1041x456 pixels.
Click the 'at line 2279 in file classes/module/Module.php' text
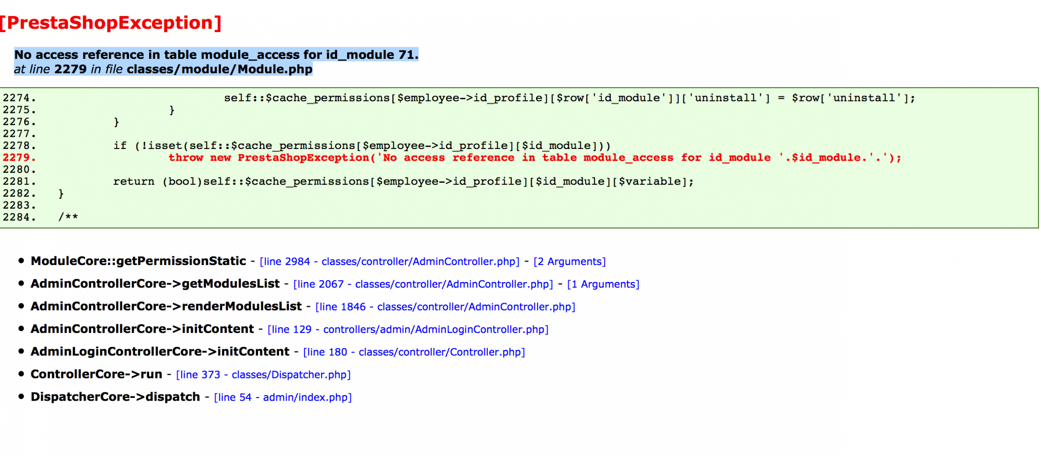(x=163, y=69)
